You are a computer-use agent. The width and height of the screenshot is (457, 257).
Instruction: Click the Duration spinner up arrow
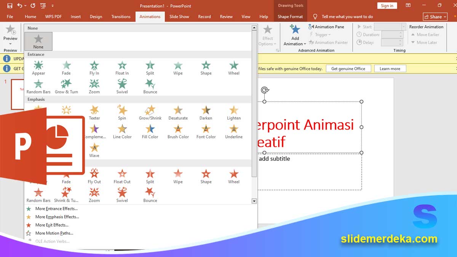tap(401, 33)
